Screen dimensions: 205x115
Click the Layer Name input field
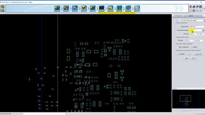[x=197, y=27]
